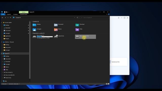Open Download under Accesso rapido

pos(8,28)
